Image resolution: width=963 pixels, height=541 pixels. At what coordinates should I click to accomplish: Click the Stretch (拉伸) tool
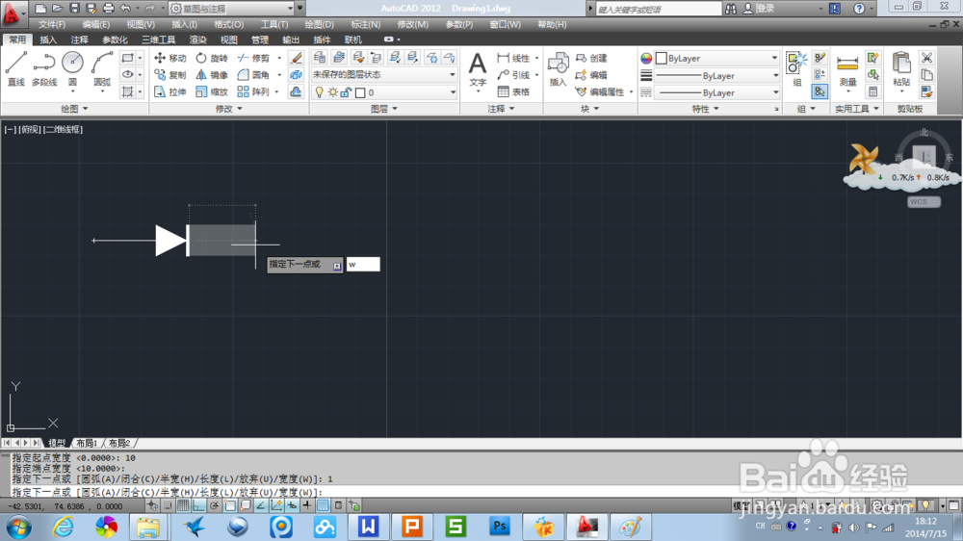point(170,91)
